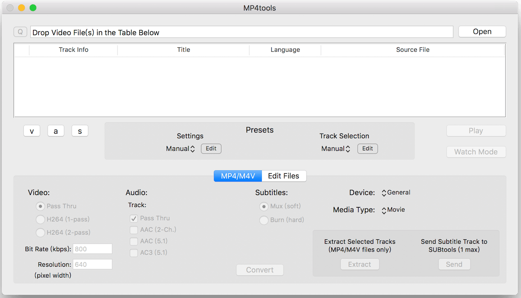Click the 'a' audio track button
The image size is (521, 298).
tap(56, 131)
